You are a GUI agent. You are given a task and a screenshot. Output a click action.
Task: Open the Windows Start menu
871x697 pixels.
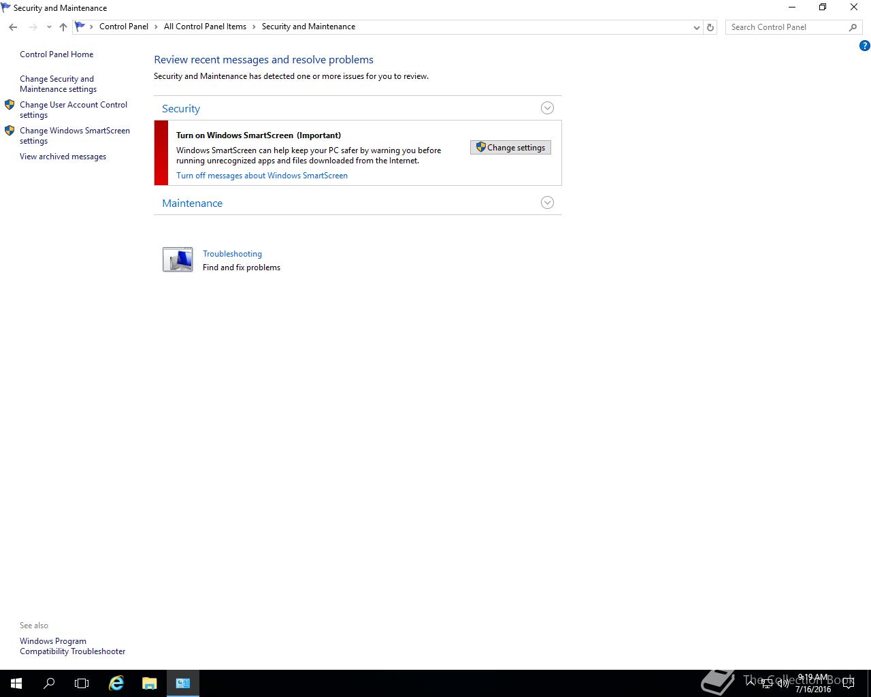point(16,683)
